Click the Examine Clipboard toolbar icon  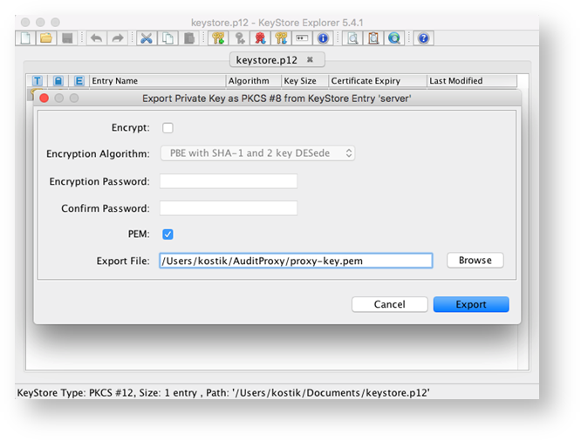373,38
